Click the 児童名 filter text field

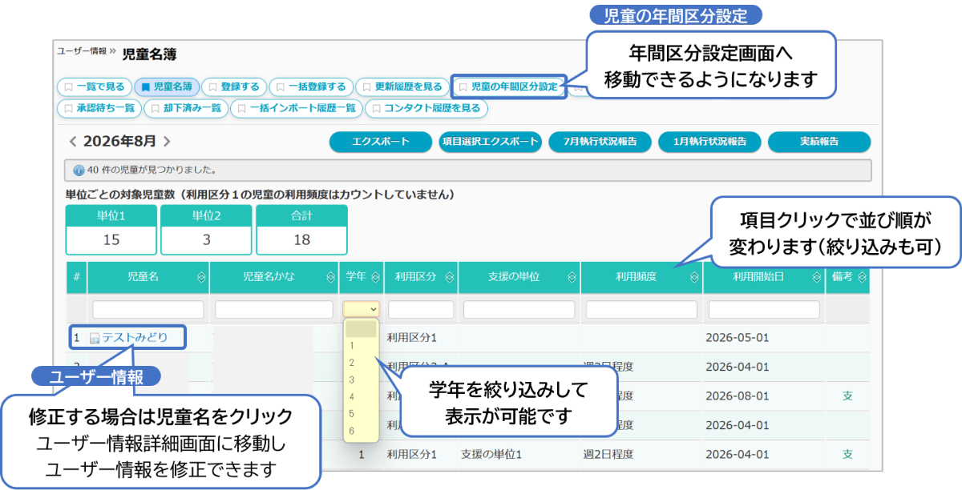click(148, 309)
